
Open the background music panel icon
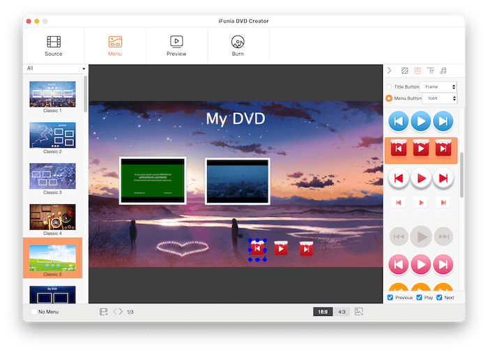click(x=443, y=70)
